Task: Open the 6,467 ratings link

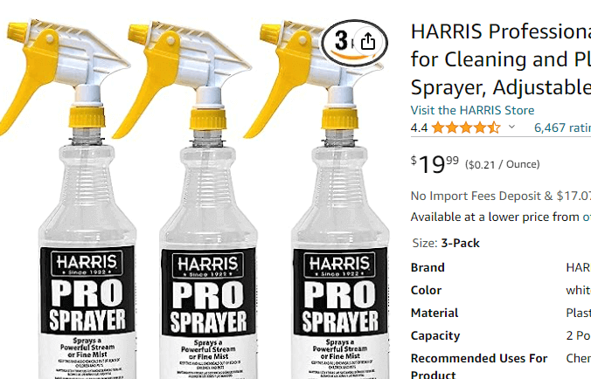Action: point(562,127)
